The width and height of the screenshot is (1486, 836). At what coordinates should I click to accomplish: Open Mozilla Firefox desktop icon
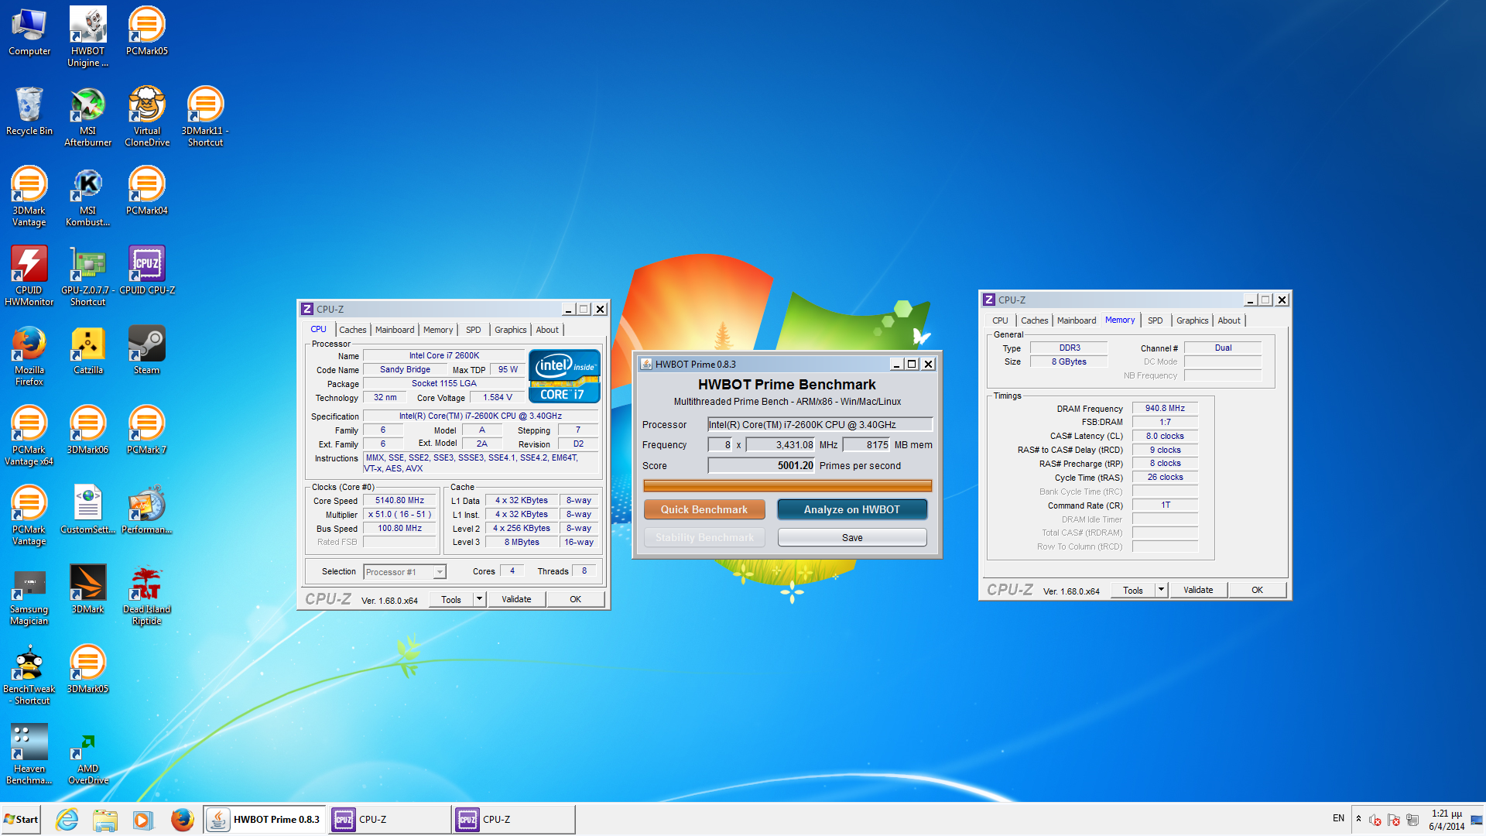[29, 355]
